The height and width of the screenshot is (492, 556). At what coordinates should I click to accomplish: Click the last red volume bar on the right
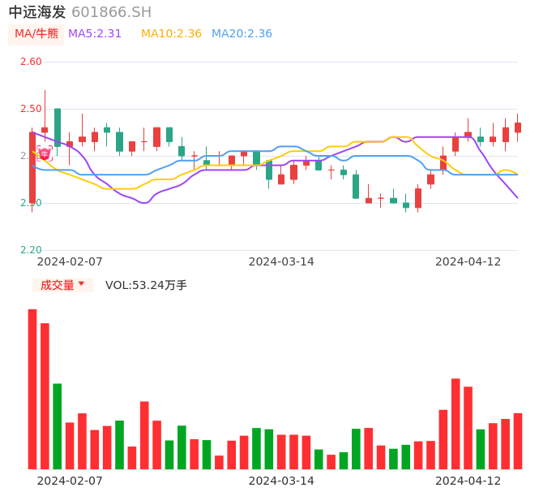(518, 441)
